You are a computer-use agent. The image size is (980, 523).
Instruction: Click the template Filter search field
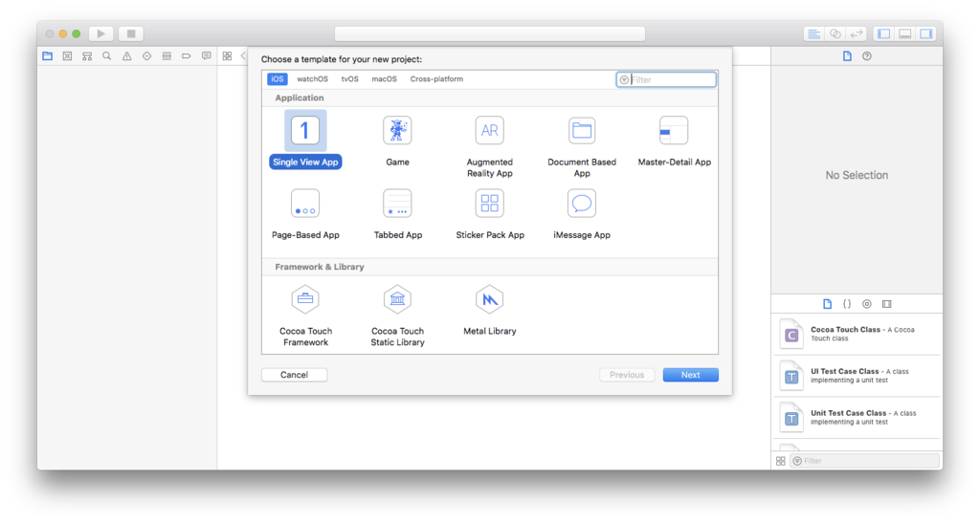tap(666, 79)
